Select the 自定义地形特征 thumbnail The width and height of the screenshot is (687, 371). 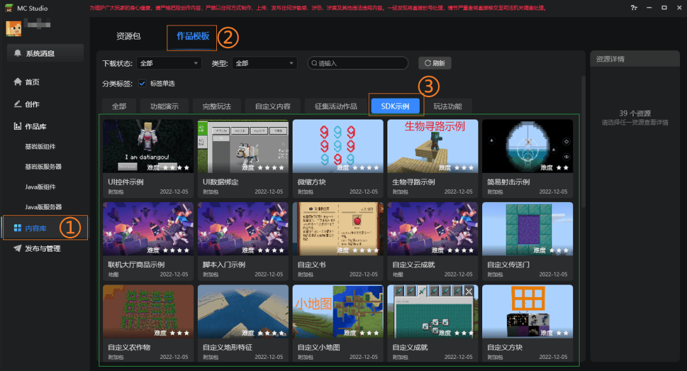pyautogui.click(x=243, y=311)
